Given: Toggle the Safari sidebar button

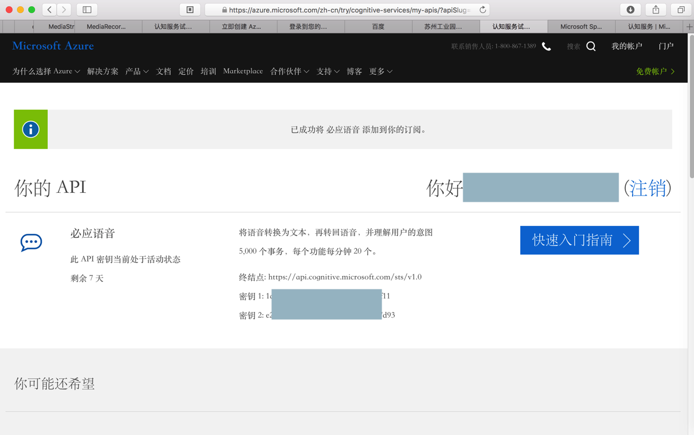Looking at the screenshot, I should 87,10.
